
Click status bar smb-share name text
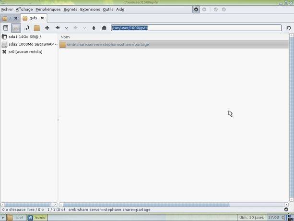109,209
